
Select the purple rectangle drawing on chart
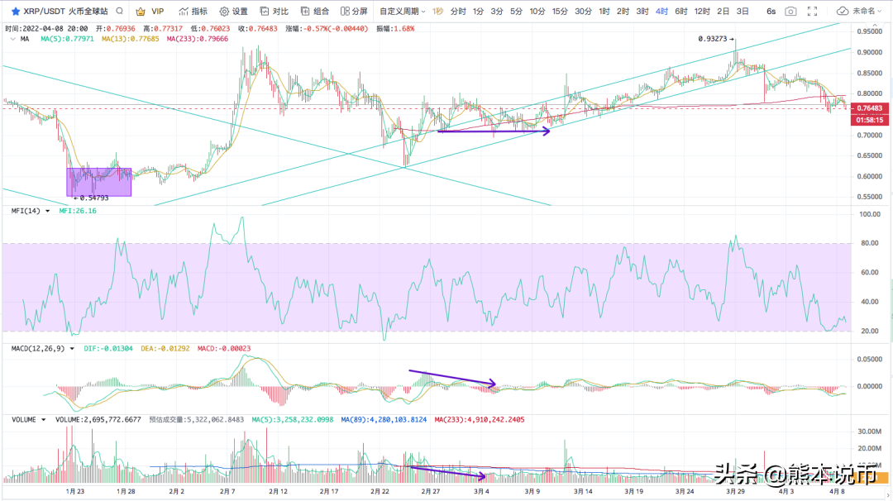tap(99, 182)
